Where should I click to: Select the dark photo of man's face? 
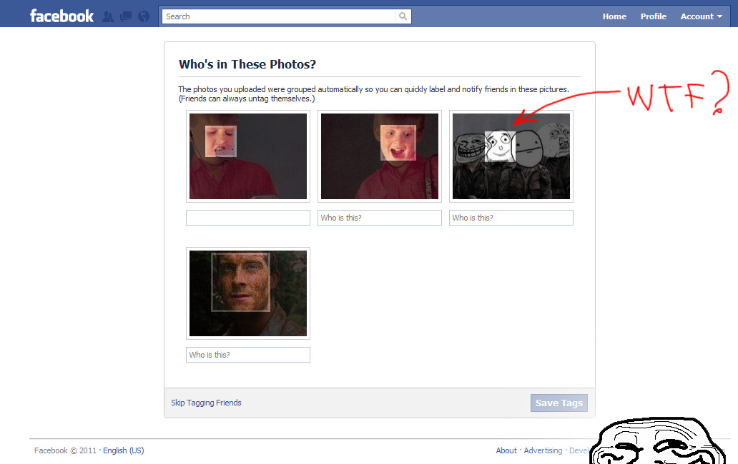(248, 293)
